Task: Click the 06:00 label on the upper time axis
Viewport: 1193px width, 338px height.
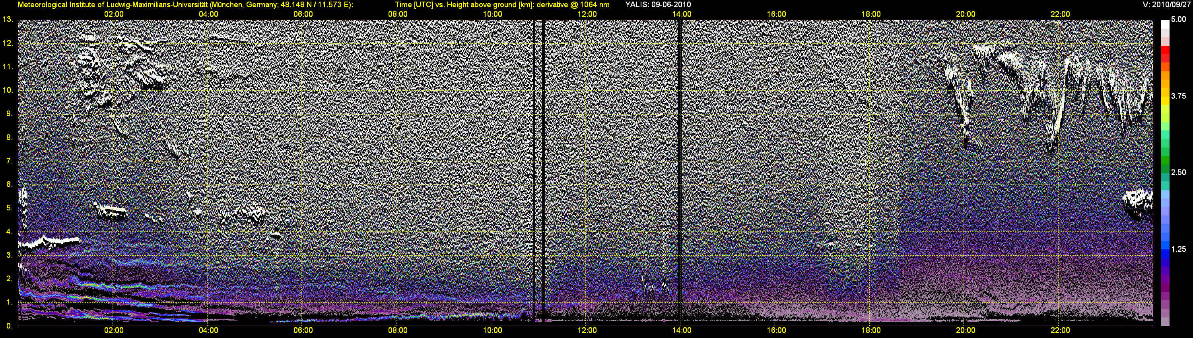Action: pos(303,14)
